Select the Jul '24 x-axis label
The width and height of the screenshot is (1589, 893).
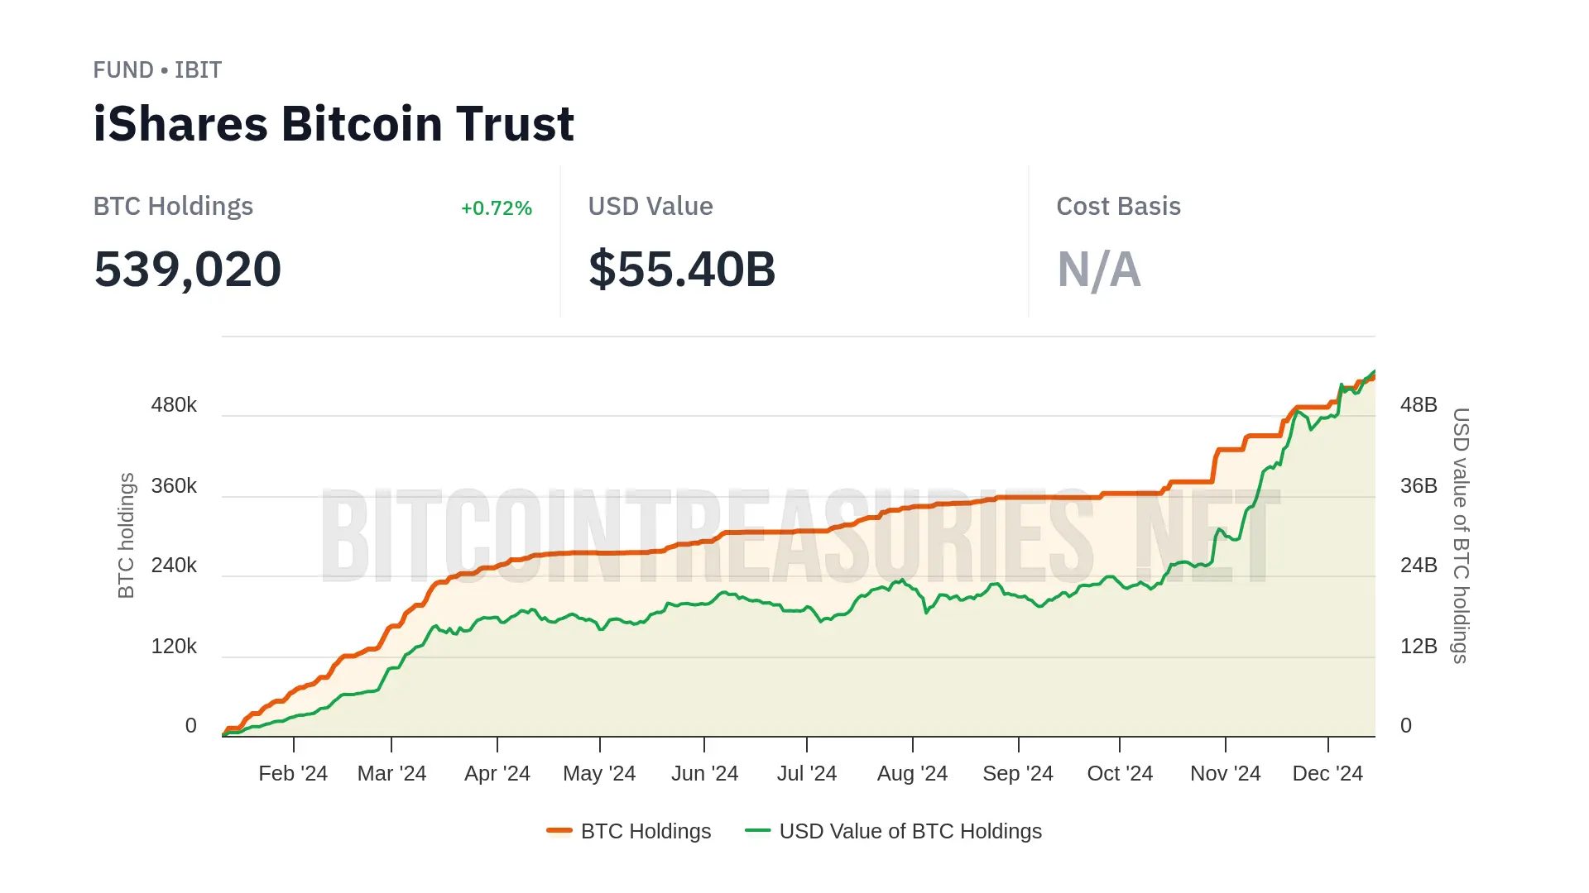pos(807,773)
